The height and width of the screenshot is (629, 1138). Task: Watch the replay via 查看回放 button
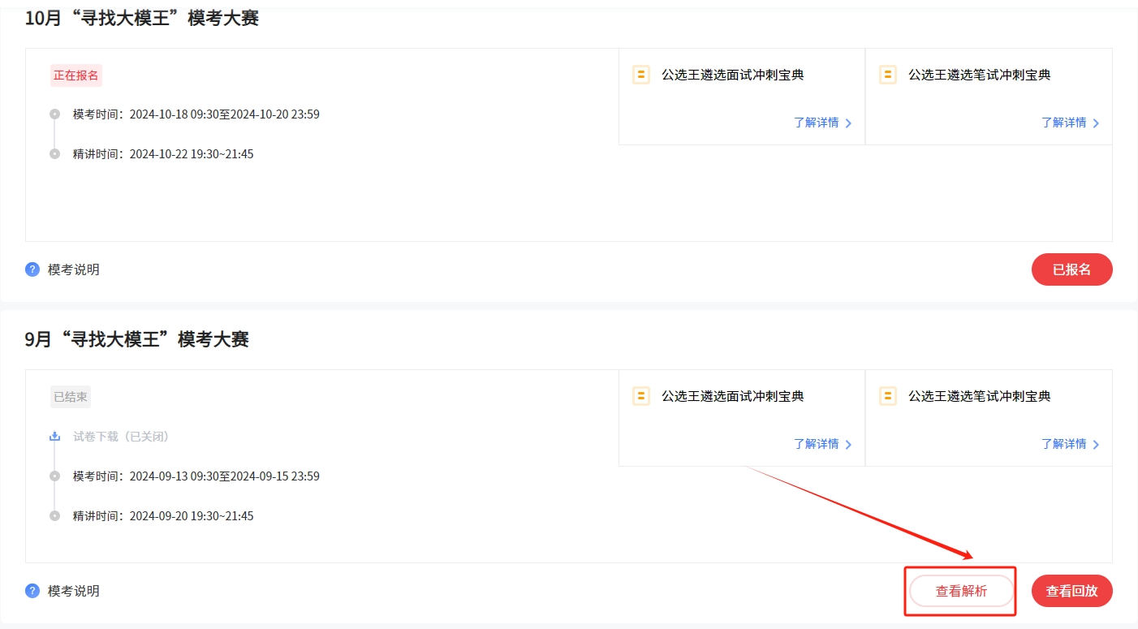pos(1071,591)
